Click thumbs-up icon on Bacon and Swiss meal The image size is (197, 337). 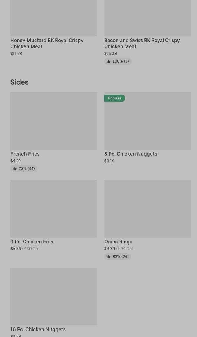(109, 61)
